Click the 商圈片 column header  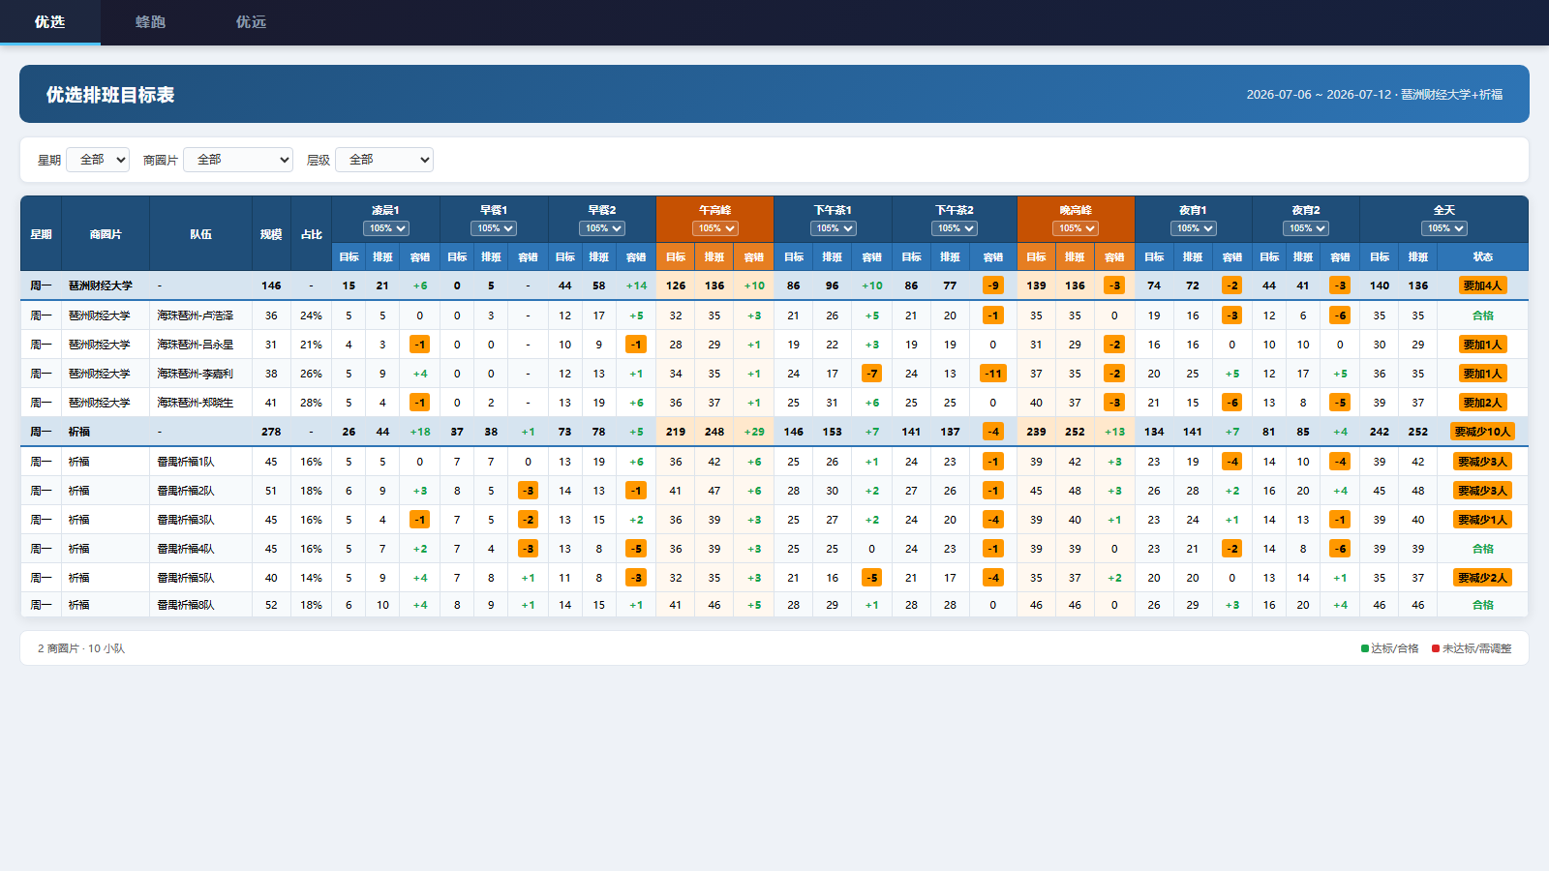[106, 234]
